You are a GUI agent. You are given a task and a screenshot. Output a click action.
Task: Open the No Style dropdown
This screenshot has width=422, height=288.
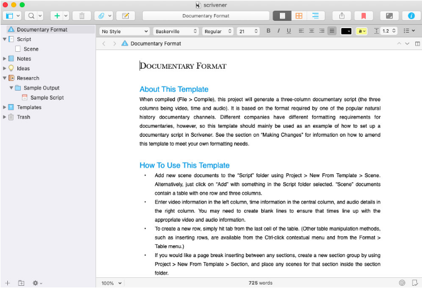tap(124, 31)
